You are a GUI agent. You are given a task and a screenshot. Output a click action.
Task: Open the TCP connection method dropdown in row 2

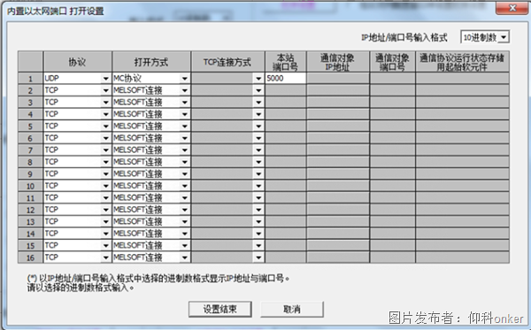coord(258,90)
